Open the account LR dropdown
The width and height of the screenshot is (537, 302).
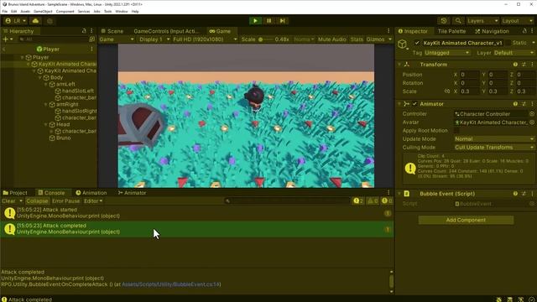pyautogui.click(x=16, y=21)
